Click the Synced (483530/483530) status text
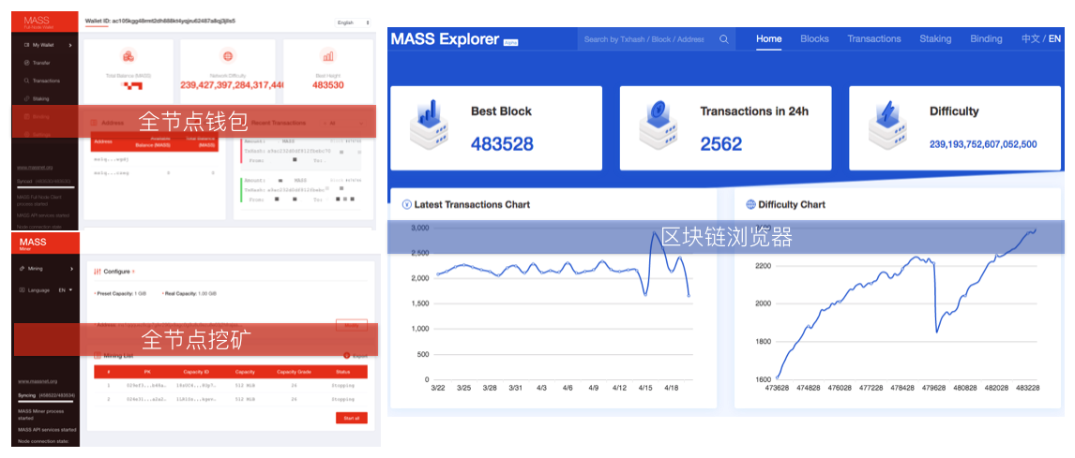Screen dimensions: 1075x458 click(45, 181)
